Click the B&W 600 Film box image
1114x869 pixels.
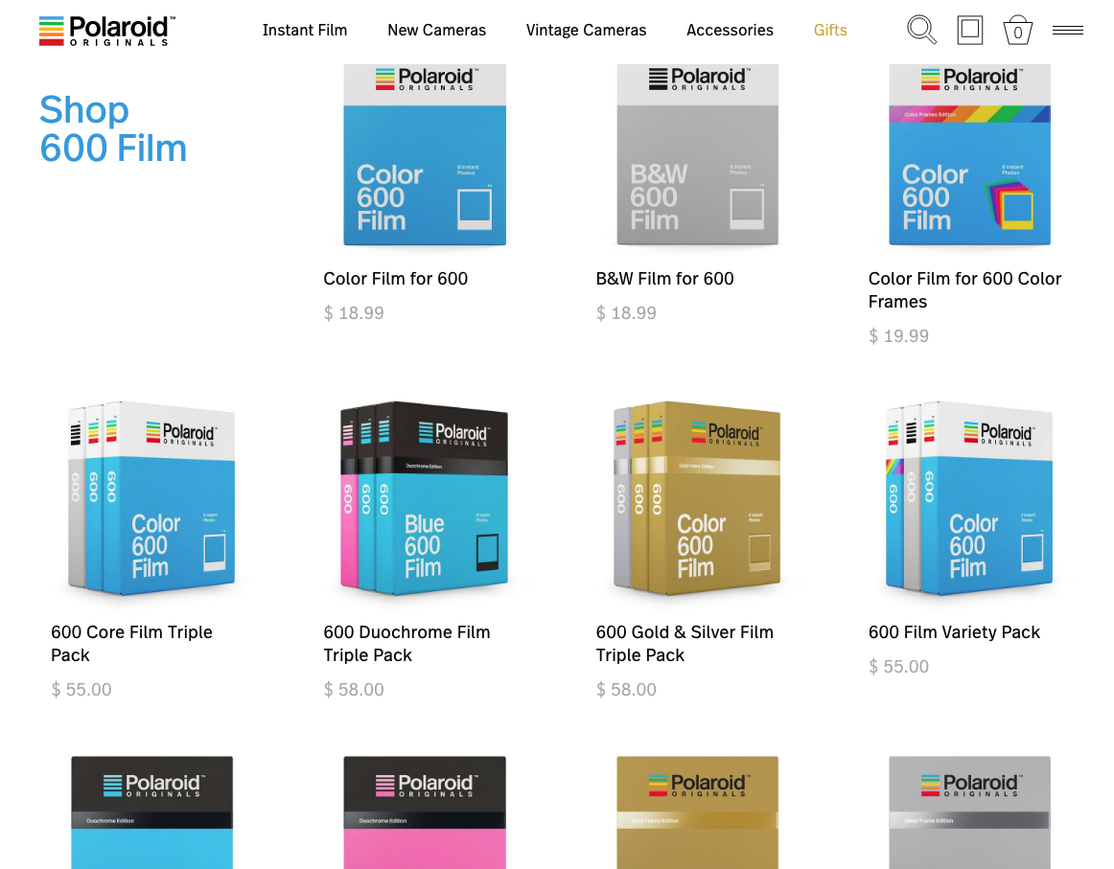[697, 155]
